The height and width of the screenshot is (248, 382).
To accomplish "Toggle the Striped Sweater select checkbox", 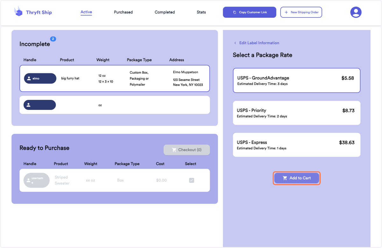I will (192, 180).
